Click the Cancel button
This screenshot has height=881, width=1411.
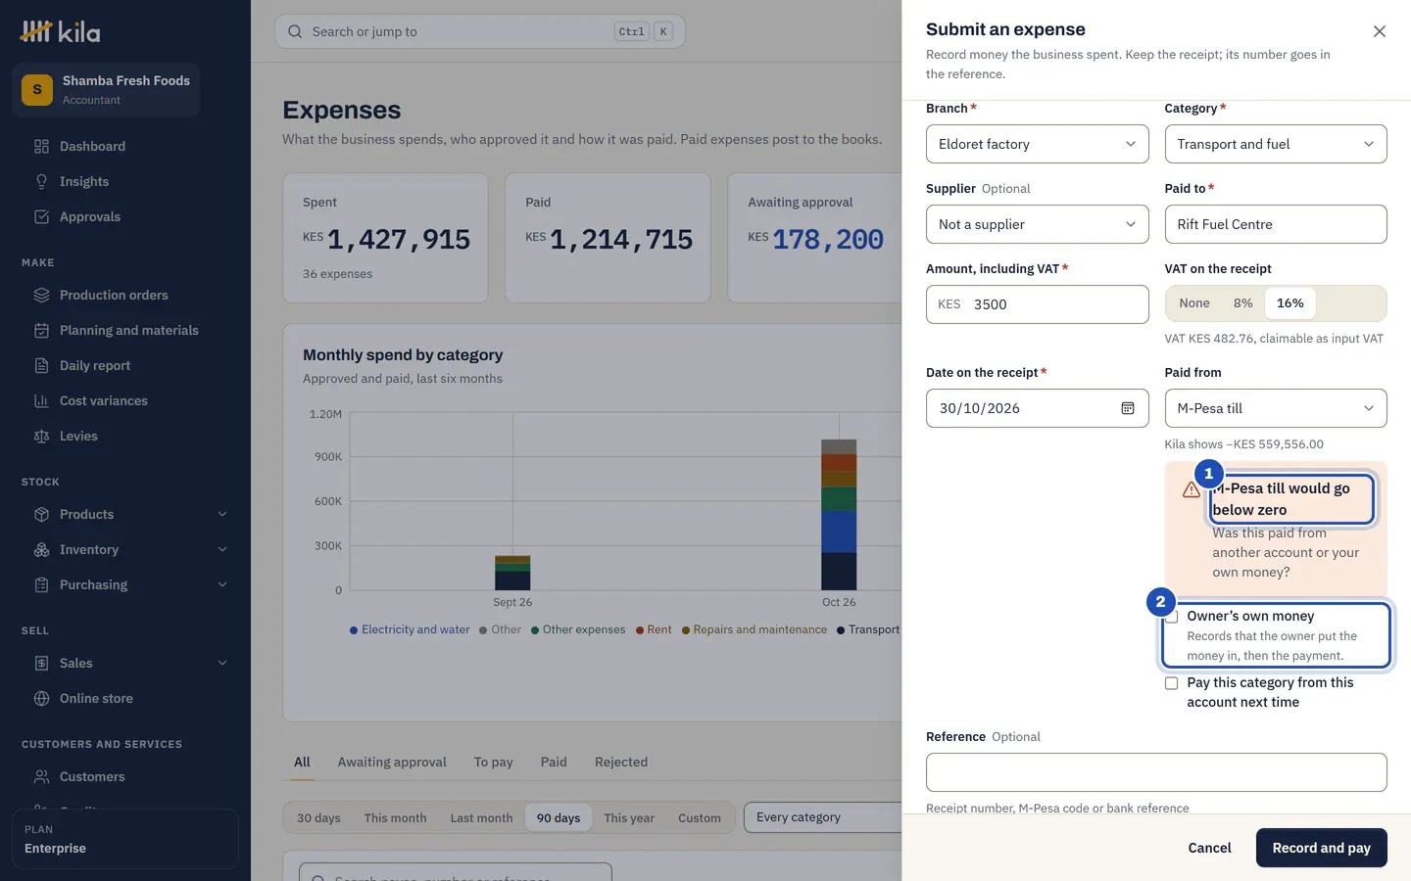(x=1209, y=848)
